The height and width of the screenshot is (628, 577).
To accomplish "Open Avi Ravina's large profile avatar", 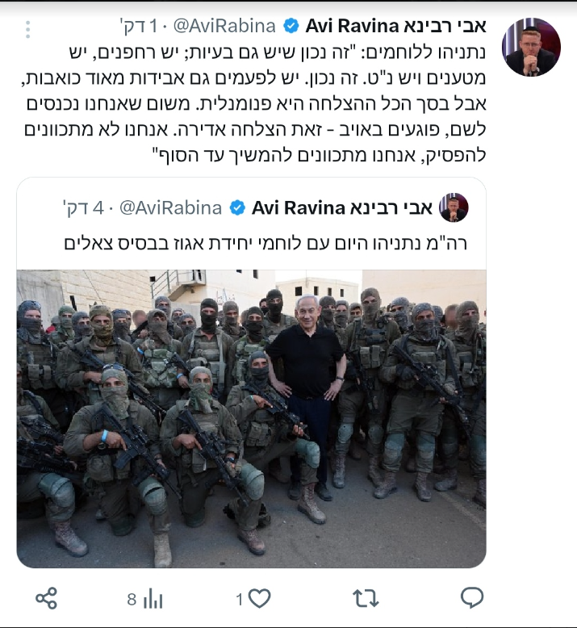I will coord(531,47).
